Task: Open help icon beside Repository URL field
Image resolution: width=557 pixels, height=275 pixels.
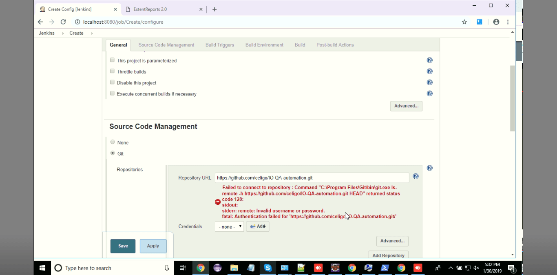Action: point(416,176)
